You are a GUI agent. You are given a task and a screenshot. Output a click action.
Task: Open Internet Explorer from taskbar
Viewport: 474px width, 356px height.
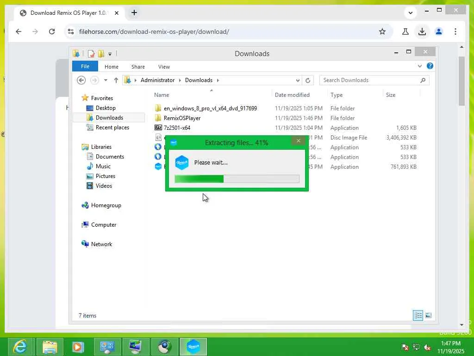point(20,347)
